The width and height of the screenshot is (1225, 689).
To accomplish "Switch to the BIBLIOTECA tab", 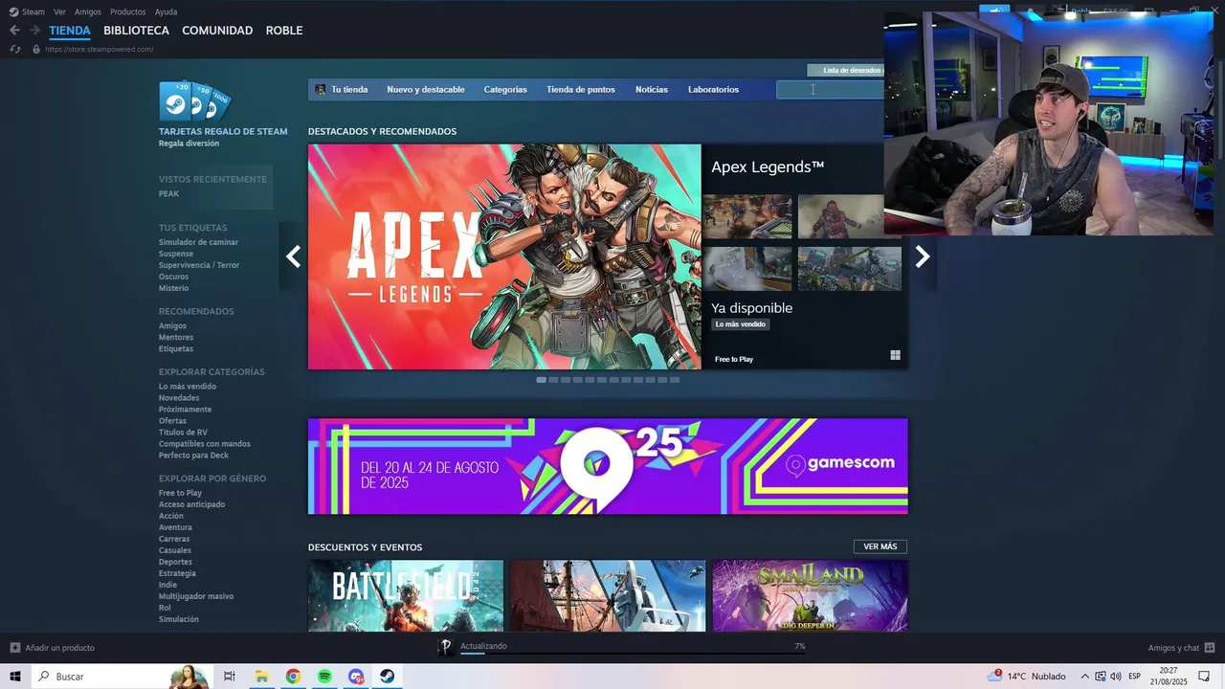I will [136, 31].
